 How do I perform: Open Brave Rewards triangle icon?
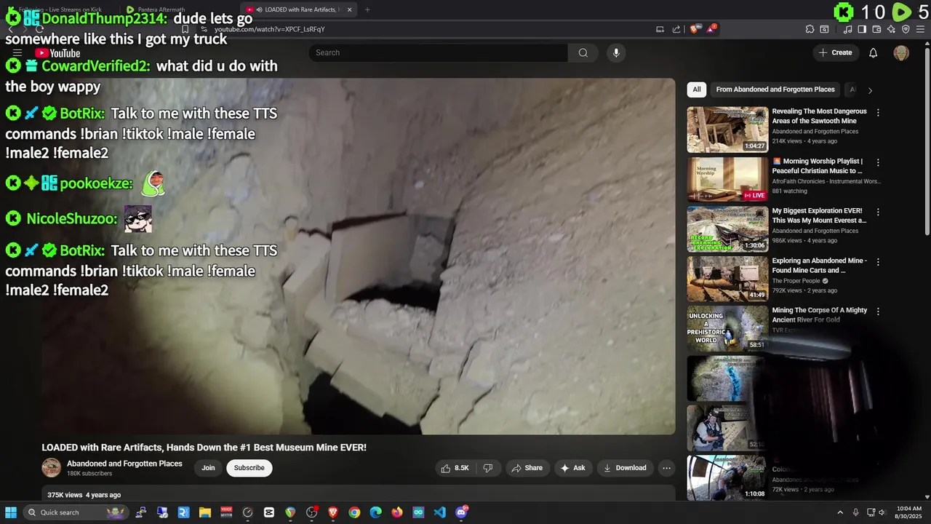(x=711, y=29)
